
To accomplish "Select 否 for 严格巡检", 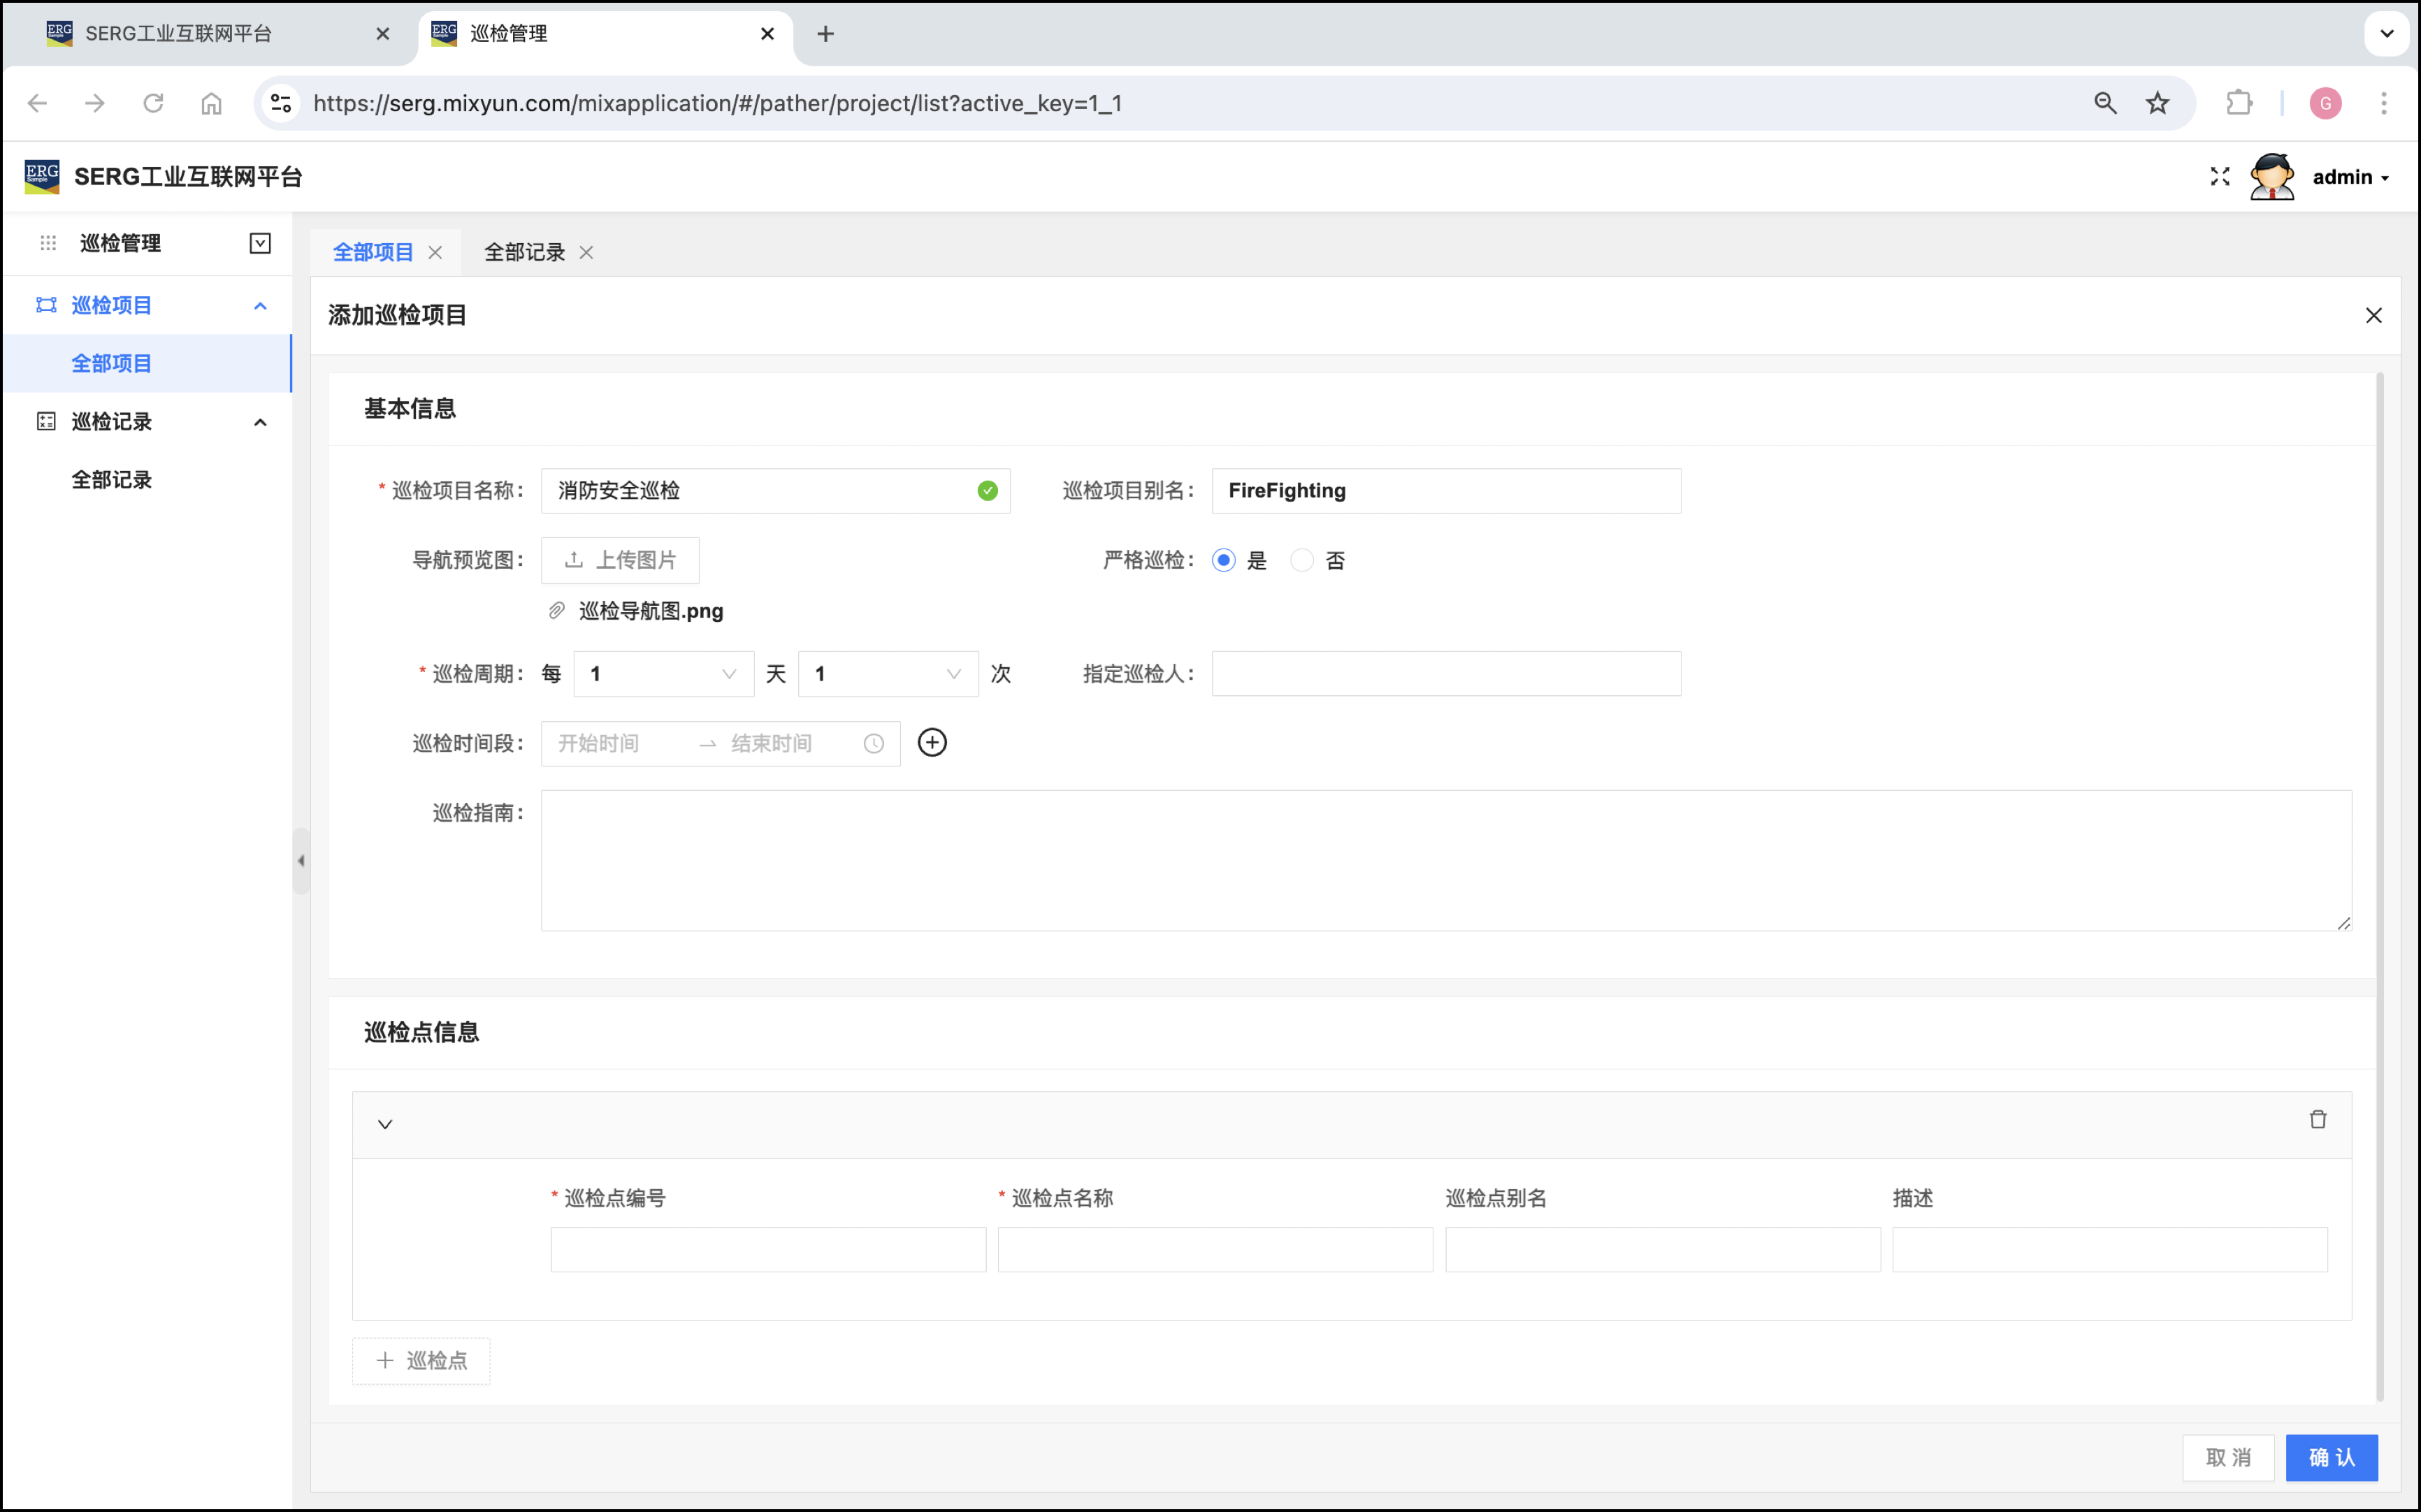I will (1302, 561).
